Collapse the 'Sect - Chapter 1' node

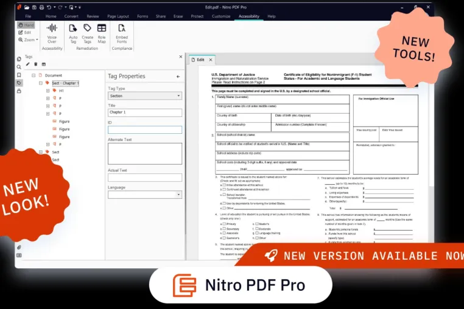tap(41, 83)
